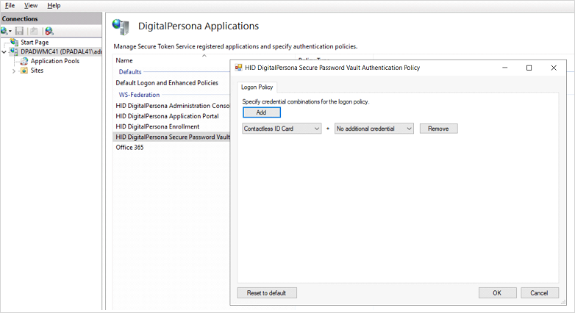Viewport: 575px width, 313px height.
Task: Click the Defaults group header
Action: point(130,72)
